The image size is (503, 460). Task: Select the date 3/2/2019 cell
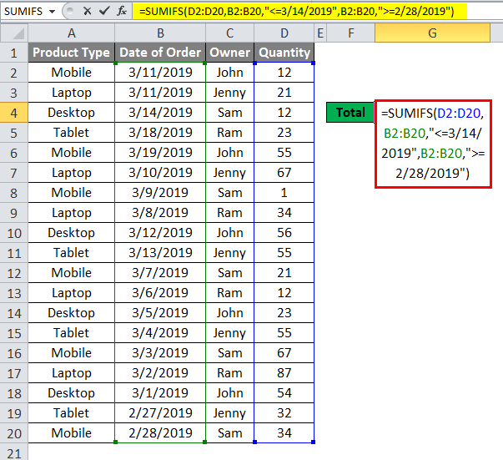click(x=160, y=373)
